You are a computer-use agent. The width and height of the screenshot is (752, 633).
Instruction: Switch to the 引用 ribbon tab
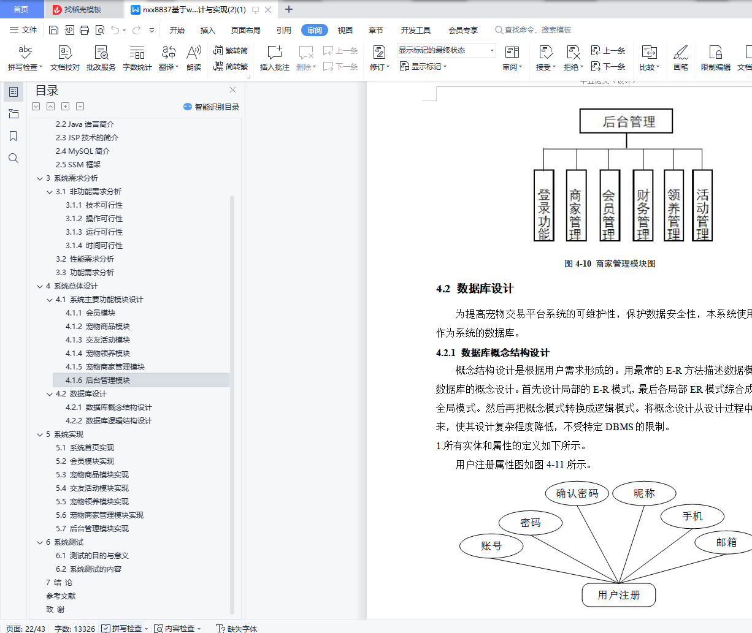(x=284, y=30)
